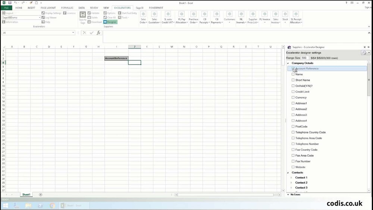Check the Name field checkbox

(x=293, y=74)
